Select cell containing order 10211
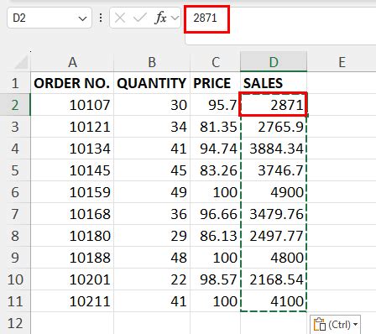The height and width of the screenshot is (334, 376). [x=72, y=301]
